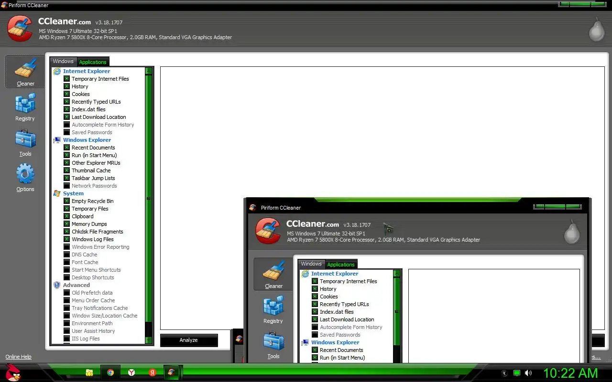
Task: Uncheck History in front CCleaner window
Action: 315,289
